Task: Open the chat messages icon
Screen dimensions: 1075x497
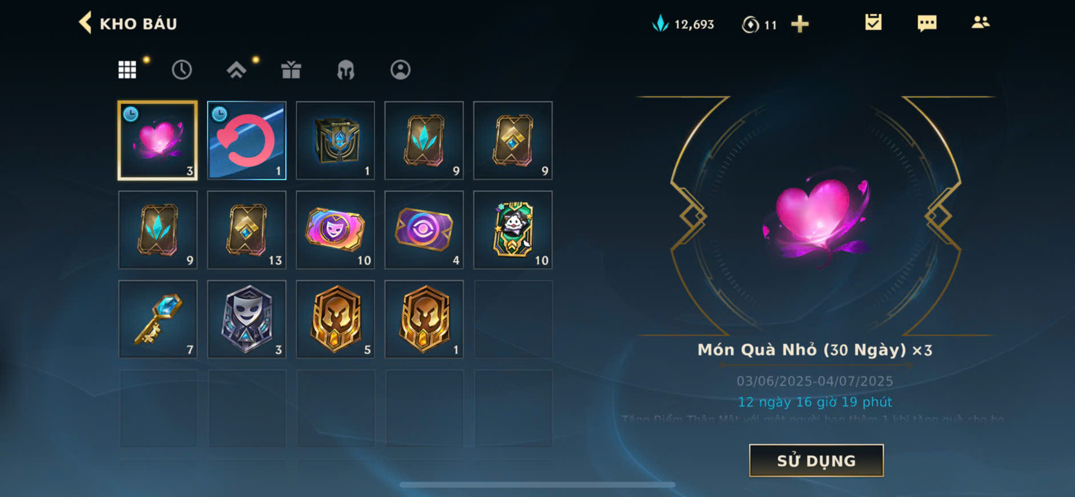Action: (927, 23)
